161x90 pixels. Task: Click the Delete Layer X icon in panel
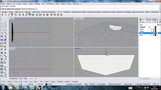(x=145, y=22)
